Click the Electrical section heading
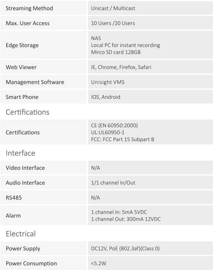This screenshot has height=270, width=213. pos(21,234)
